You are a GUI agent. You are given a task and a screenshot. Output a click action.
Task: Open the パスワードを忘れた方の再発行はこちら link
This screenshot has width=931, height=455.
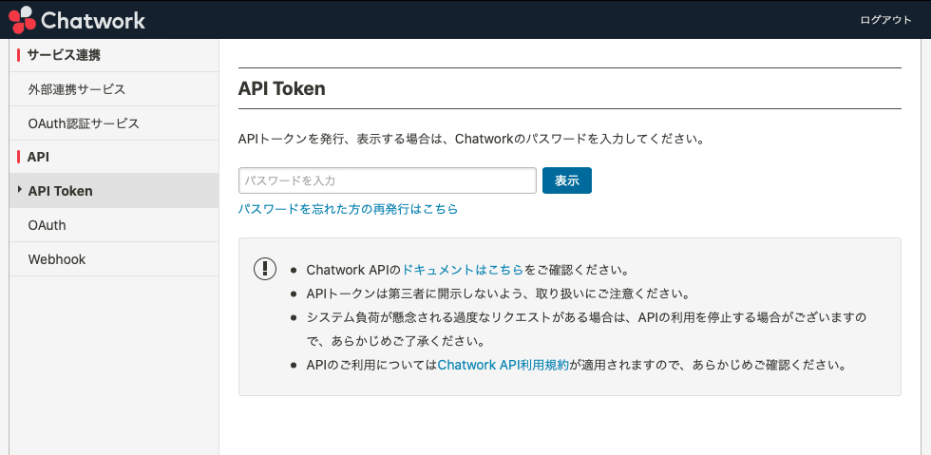pyautogui.click(x=348, y=209)
